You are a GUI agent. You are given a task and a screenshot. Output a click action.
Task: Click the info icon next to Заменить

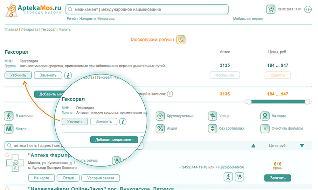coord(68,75)
